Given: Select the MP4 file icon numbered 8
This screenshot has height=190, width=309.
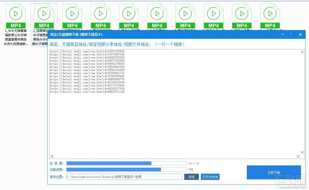Looking at the screenshot, I should pyautogui.click(x=214, y=16).
